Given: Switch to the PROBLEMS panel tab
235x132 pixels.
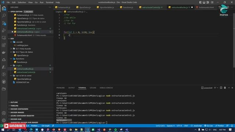Looking at the screenshot, I should pyautogui.click(x=60, y=88).
